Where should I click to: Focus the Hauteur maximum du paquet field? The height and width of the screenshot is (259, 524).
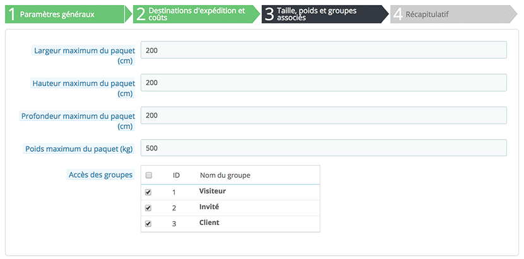pyautogui.click(x=323, y=83)
